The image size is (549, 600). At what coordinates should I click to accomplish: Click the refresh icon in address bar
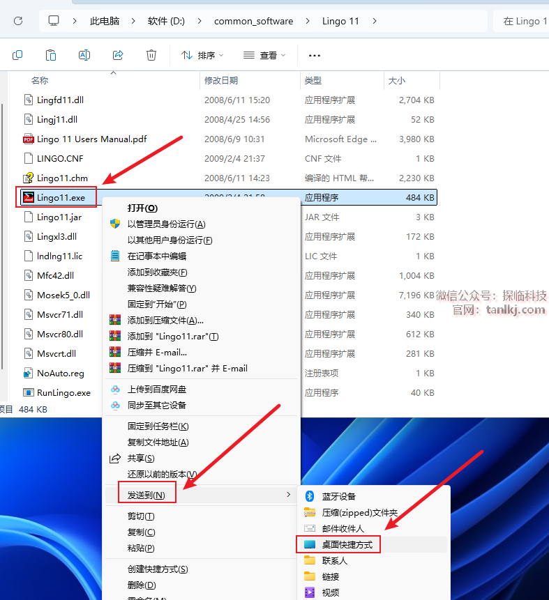(x=18, y=21)
